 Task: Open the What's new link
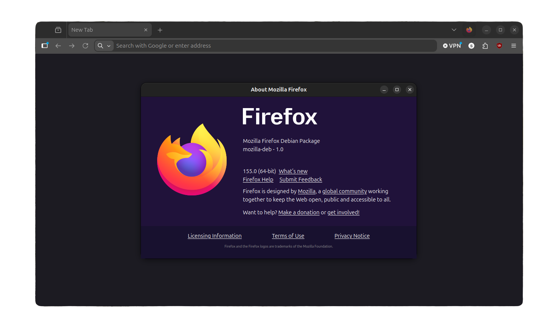[x=293, y=171]
